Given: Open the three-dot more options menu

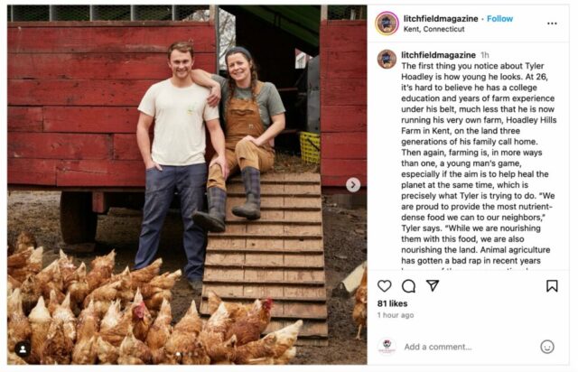Looking at the screenshot, I should click(x=553, y=23).
